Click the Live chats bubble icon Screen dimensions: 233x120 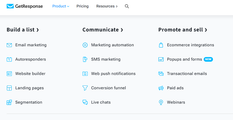coord(85,102)
